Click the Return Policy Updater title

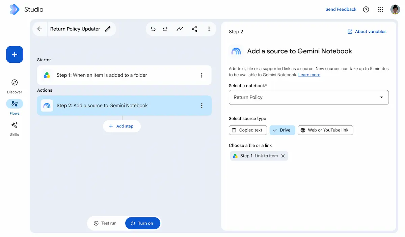75,29
